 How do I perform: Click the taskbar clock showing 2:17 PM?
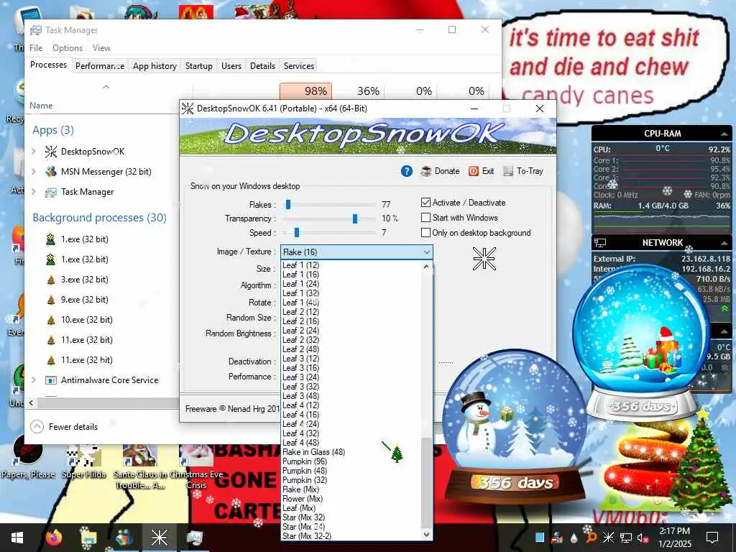[675, 538]
